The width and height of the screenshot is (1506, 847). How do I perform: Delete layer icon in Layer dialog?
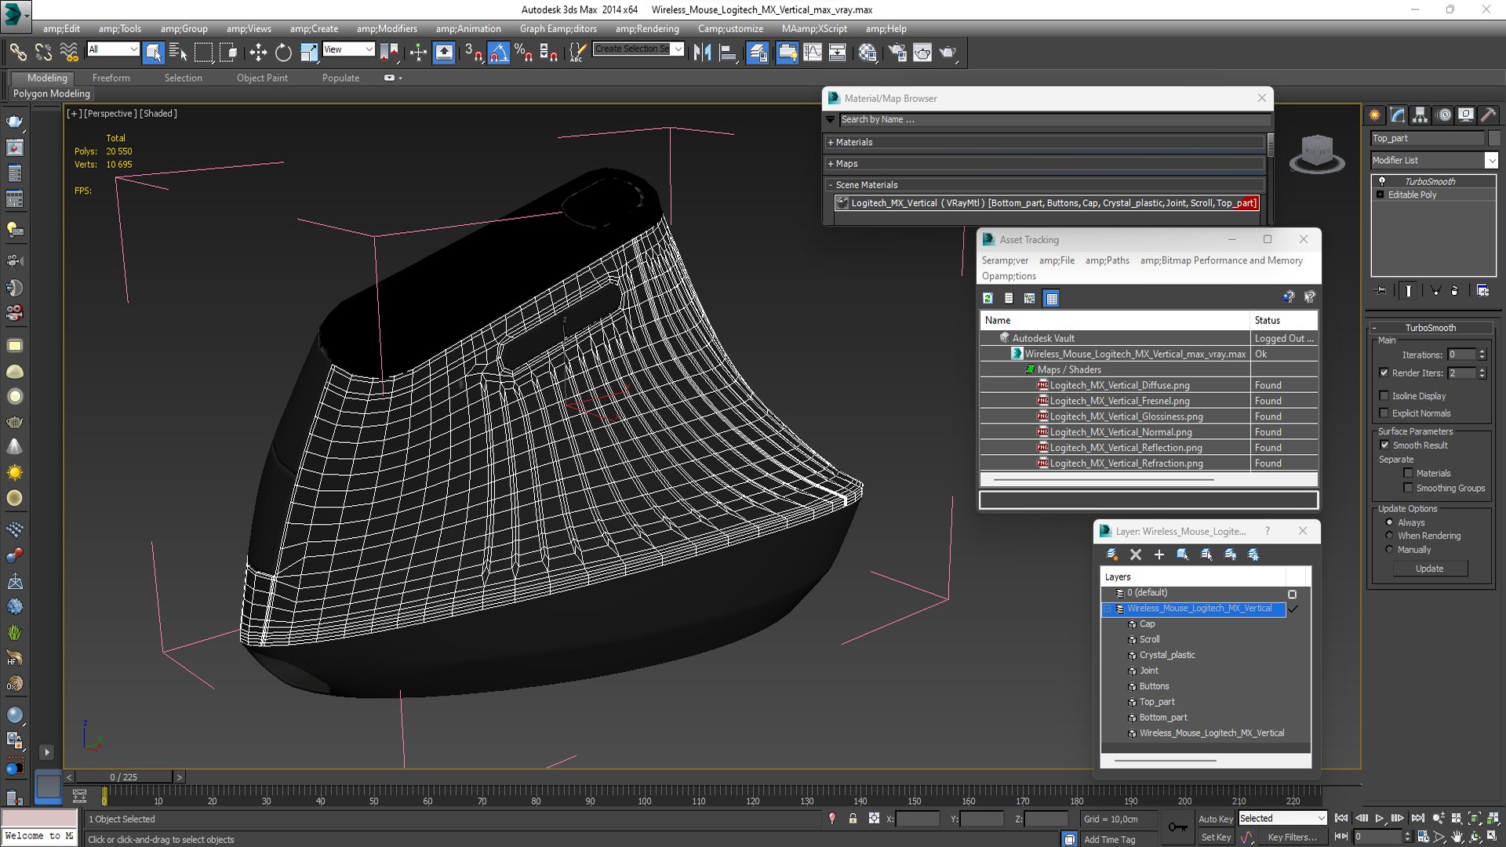click(x=1135, y=554)
